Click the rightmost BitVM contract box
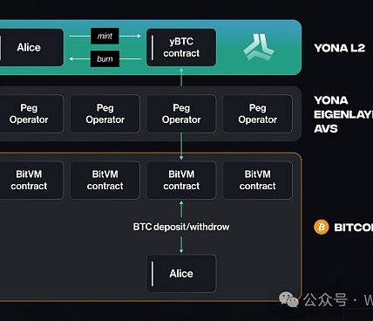373x321 pixels. pos(258,180)
